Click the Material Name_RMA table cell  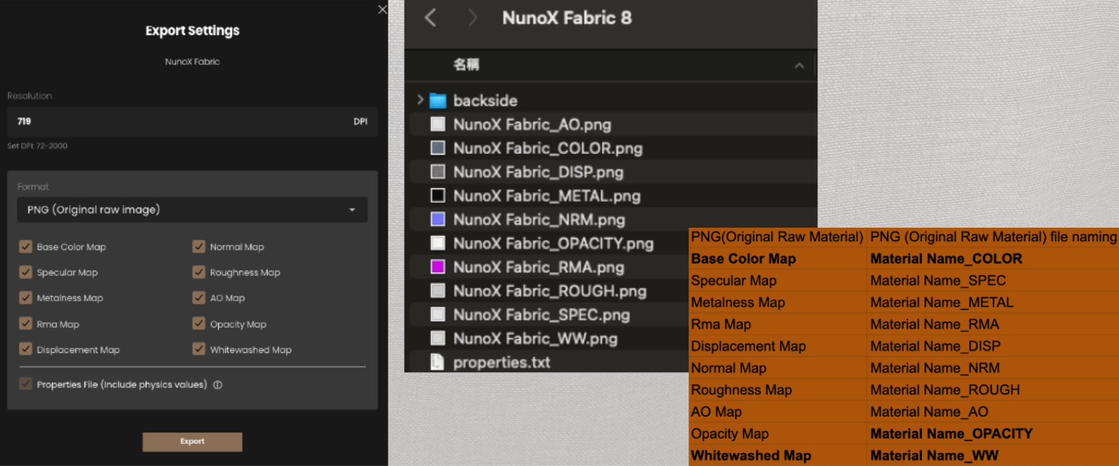click(993, 324)
